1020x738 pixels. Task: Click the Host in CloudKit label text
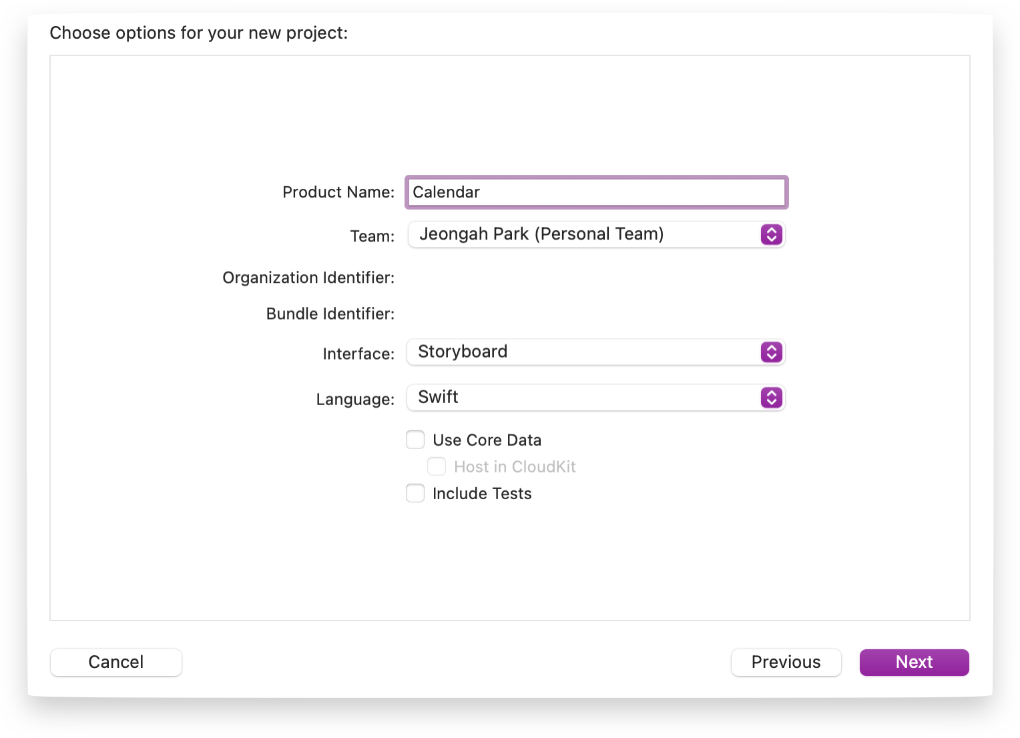515,466
